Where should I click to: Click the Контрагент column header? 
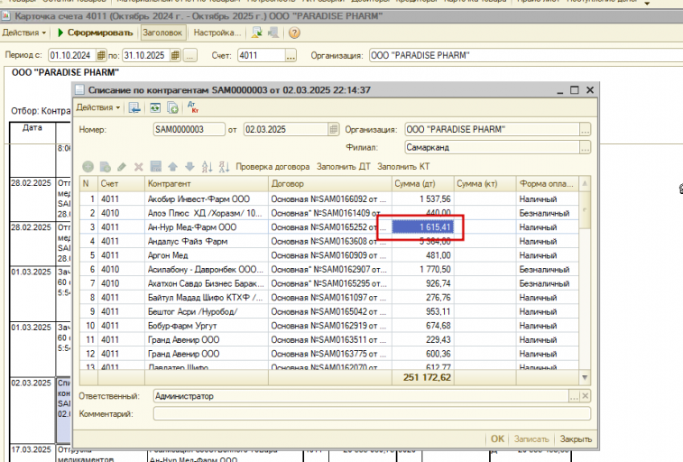(x=207, y=184)
